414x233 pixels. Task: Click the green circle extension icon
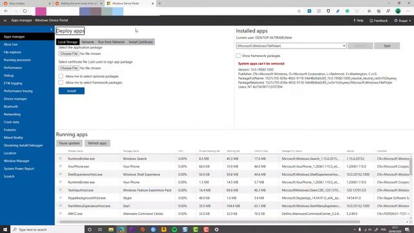point(347,11)
